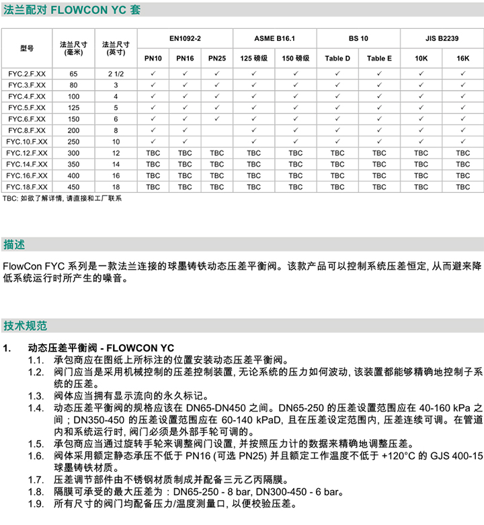Click model cell 'FYC.18.F.XX'
The height and width of the screenshot is (525, 484).
click(x=27, y=187)
